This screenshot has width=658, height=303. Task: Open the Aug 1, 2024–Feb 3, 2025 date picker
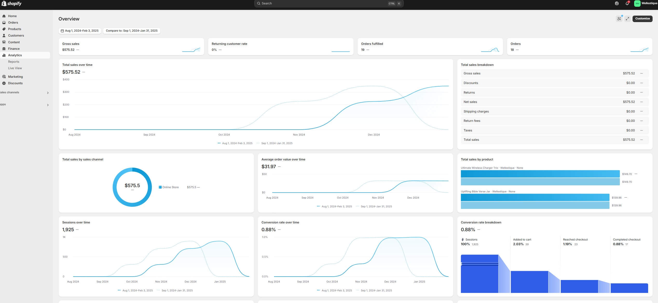pyautogui.click(x=80, y=31)
